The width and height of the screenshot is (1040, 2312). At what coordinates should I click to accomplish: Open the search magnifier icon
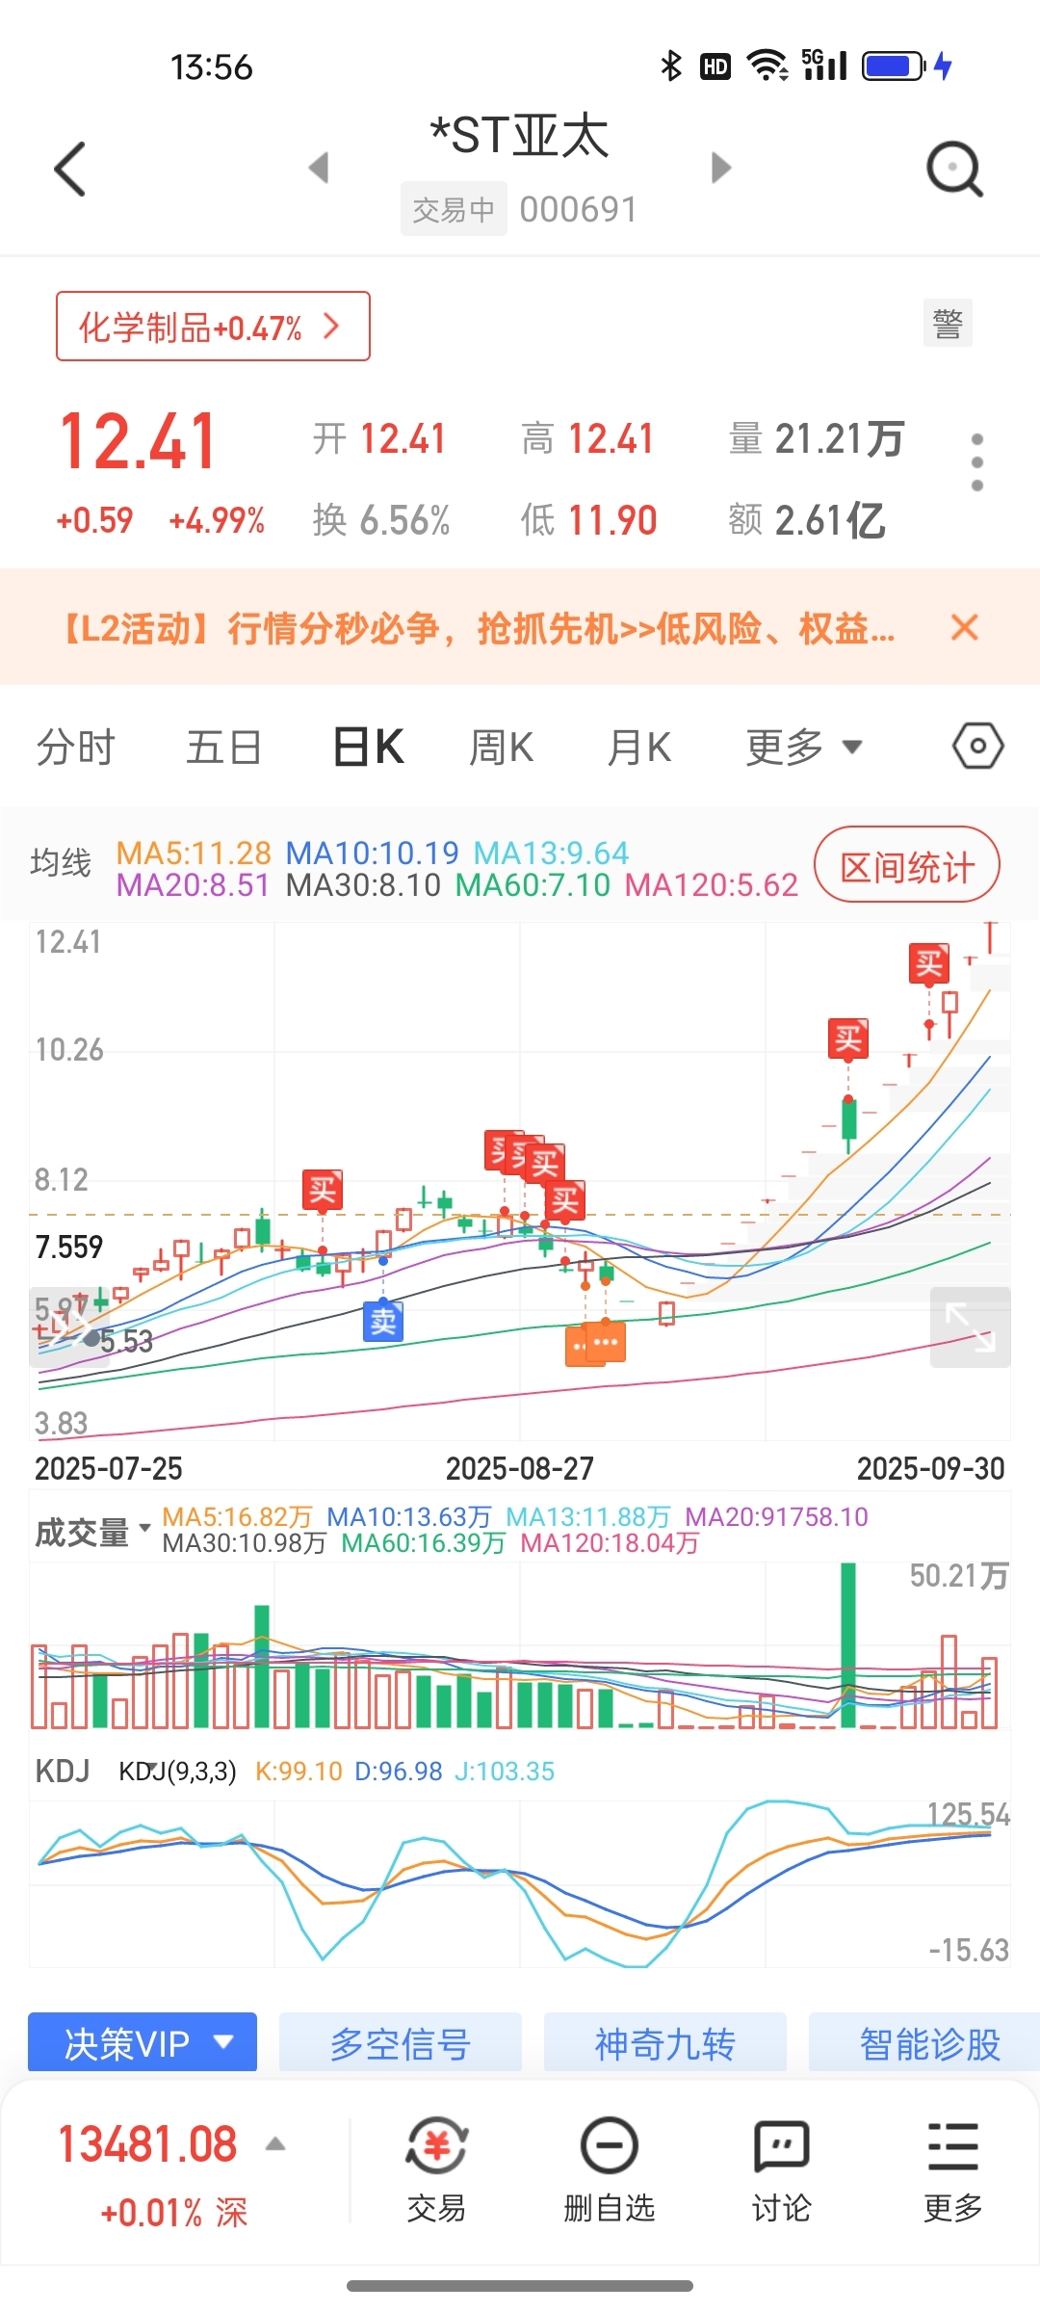954,170
